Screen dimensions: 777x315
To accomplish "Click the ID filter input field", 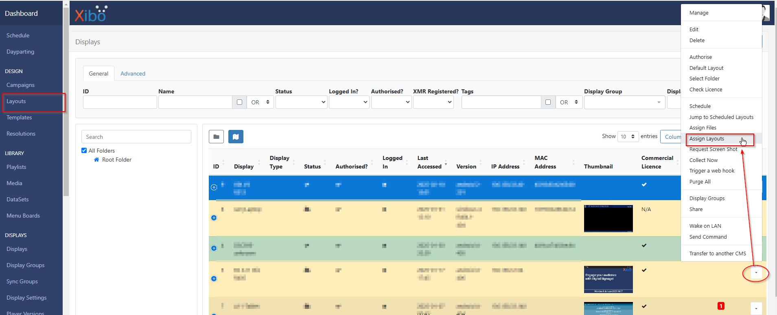I will click(x=120, y=102).
